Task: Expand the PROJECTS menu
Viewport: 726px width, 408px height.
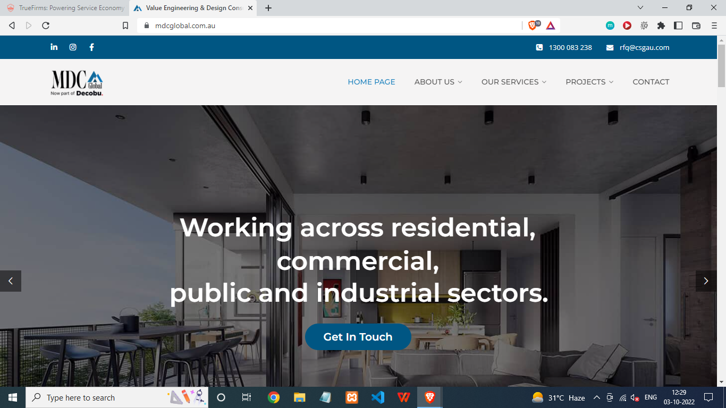Action: click(x=590, y=82)
